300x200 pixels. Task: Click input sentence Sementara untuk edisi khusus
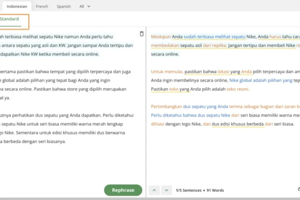pyautogui.click(x=70, y=133)
